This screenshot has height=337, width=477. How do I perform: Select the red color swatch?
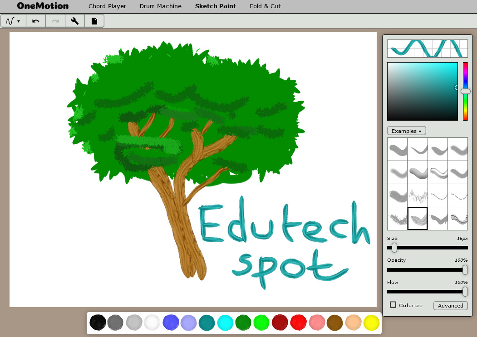coord(299,322)
